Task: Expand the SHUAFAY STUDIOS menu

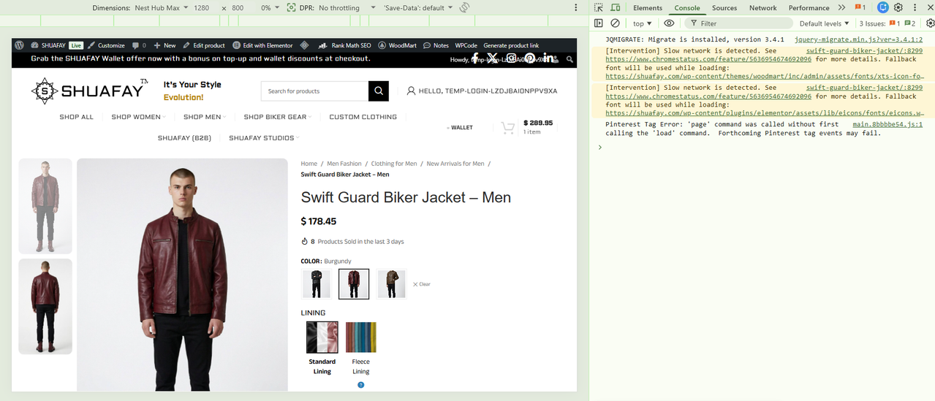Action: [x=264, y=138]
